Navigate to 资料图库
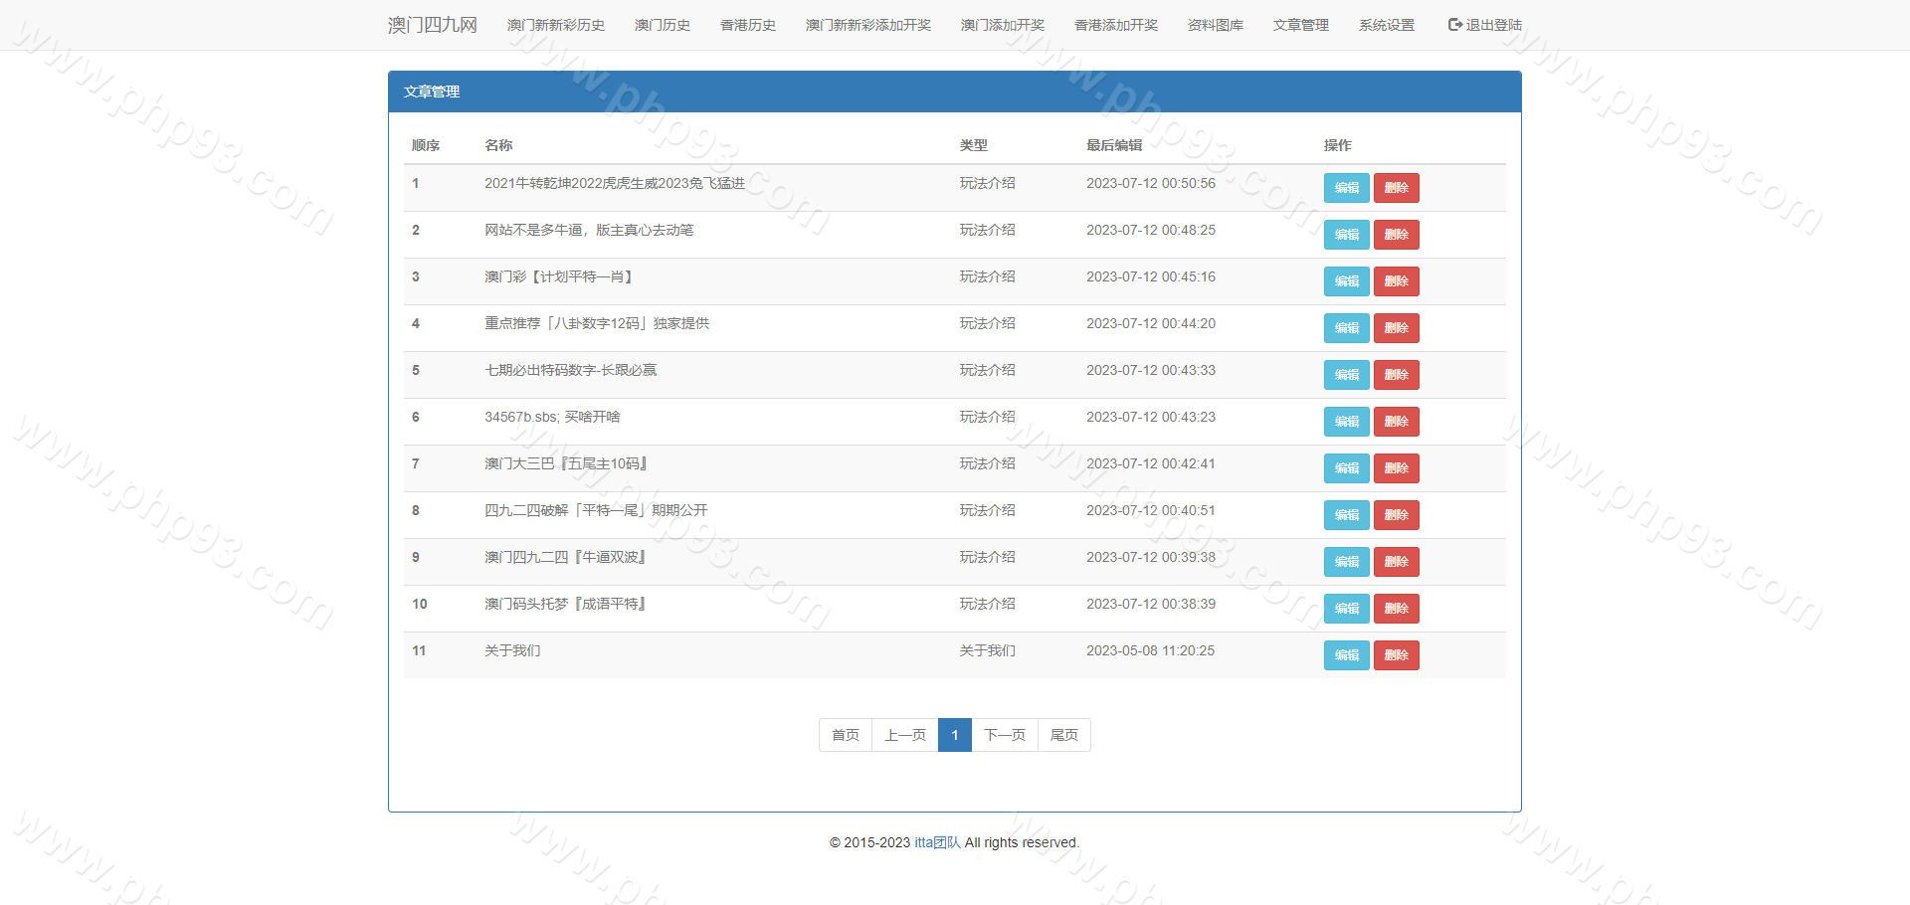 click(x=1215, y=25)
